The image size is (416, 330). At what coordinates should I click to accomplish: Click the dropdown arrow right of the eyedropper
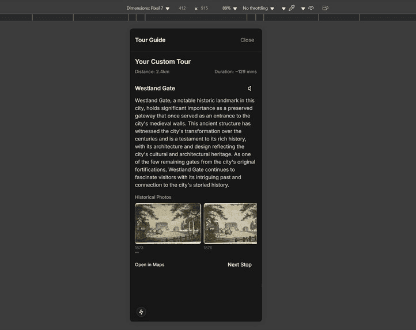(302, 9)
